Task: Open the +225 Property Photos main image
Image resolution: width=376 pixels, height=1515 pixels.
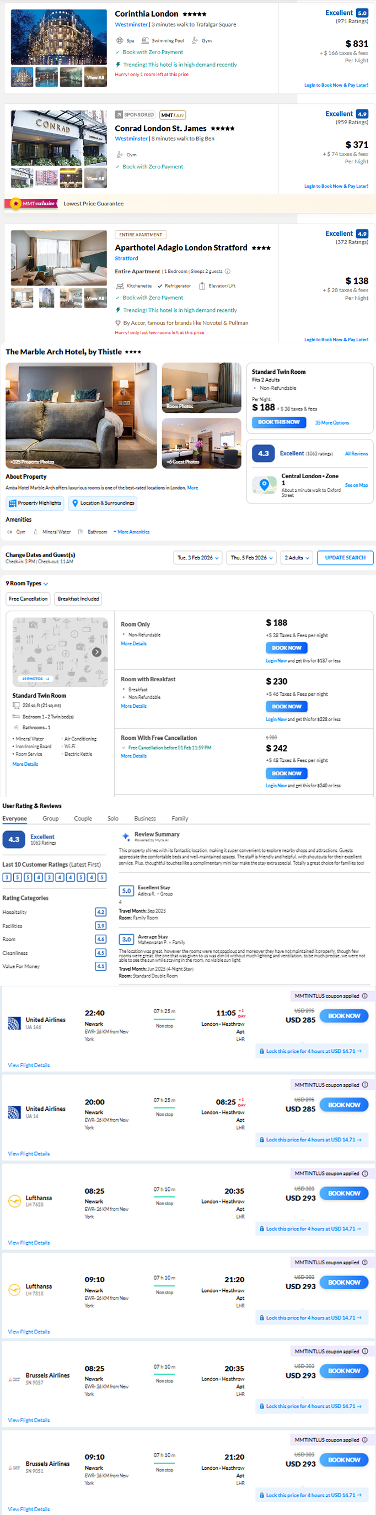Action: click(x=81, y=415)
